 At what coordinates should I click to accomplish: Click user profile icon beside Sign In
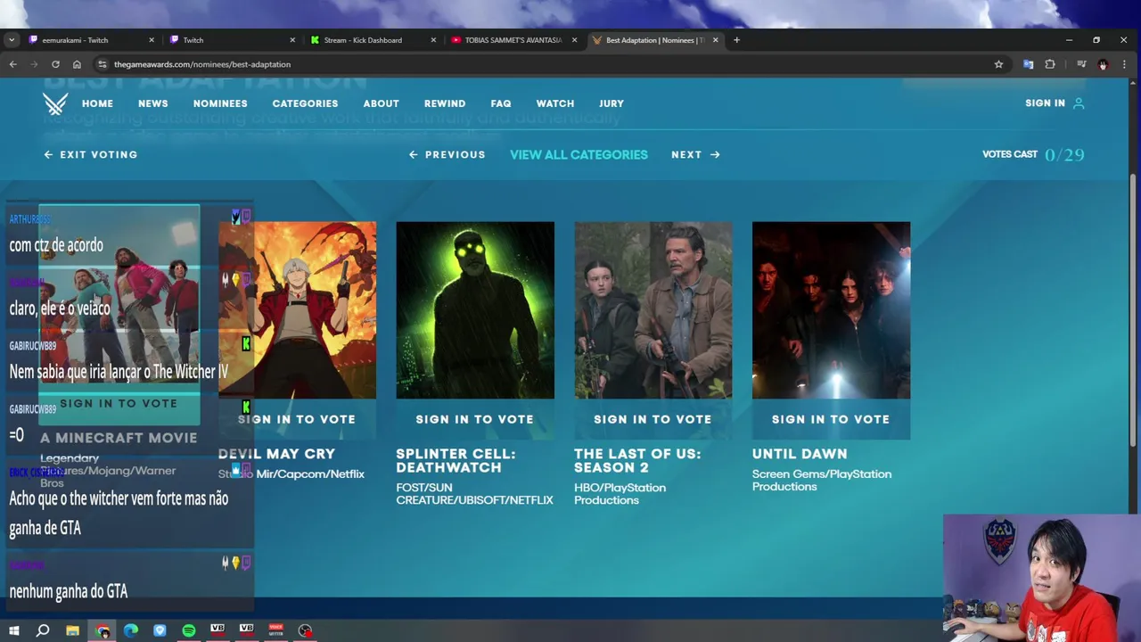(x=1079, y=103)
